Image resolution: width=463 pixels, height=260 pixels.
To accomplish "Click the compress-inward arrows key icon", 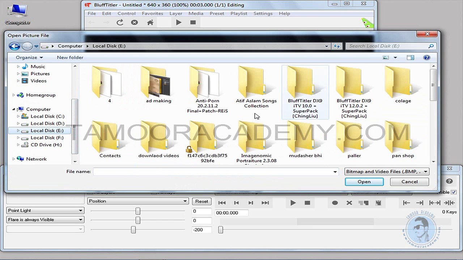I will [x=449, y=203].
